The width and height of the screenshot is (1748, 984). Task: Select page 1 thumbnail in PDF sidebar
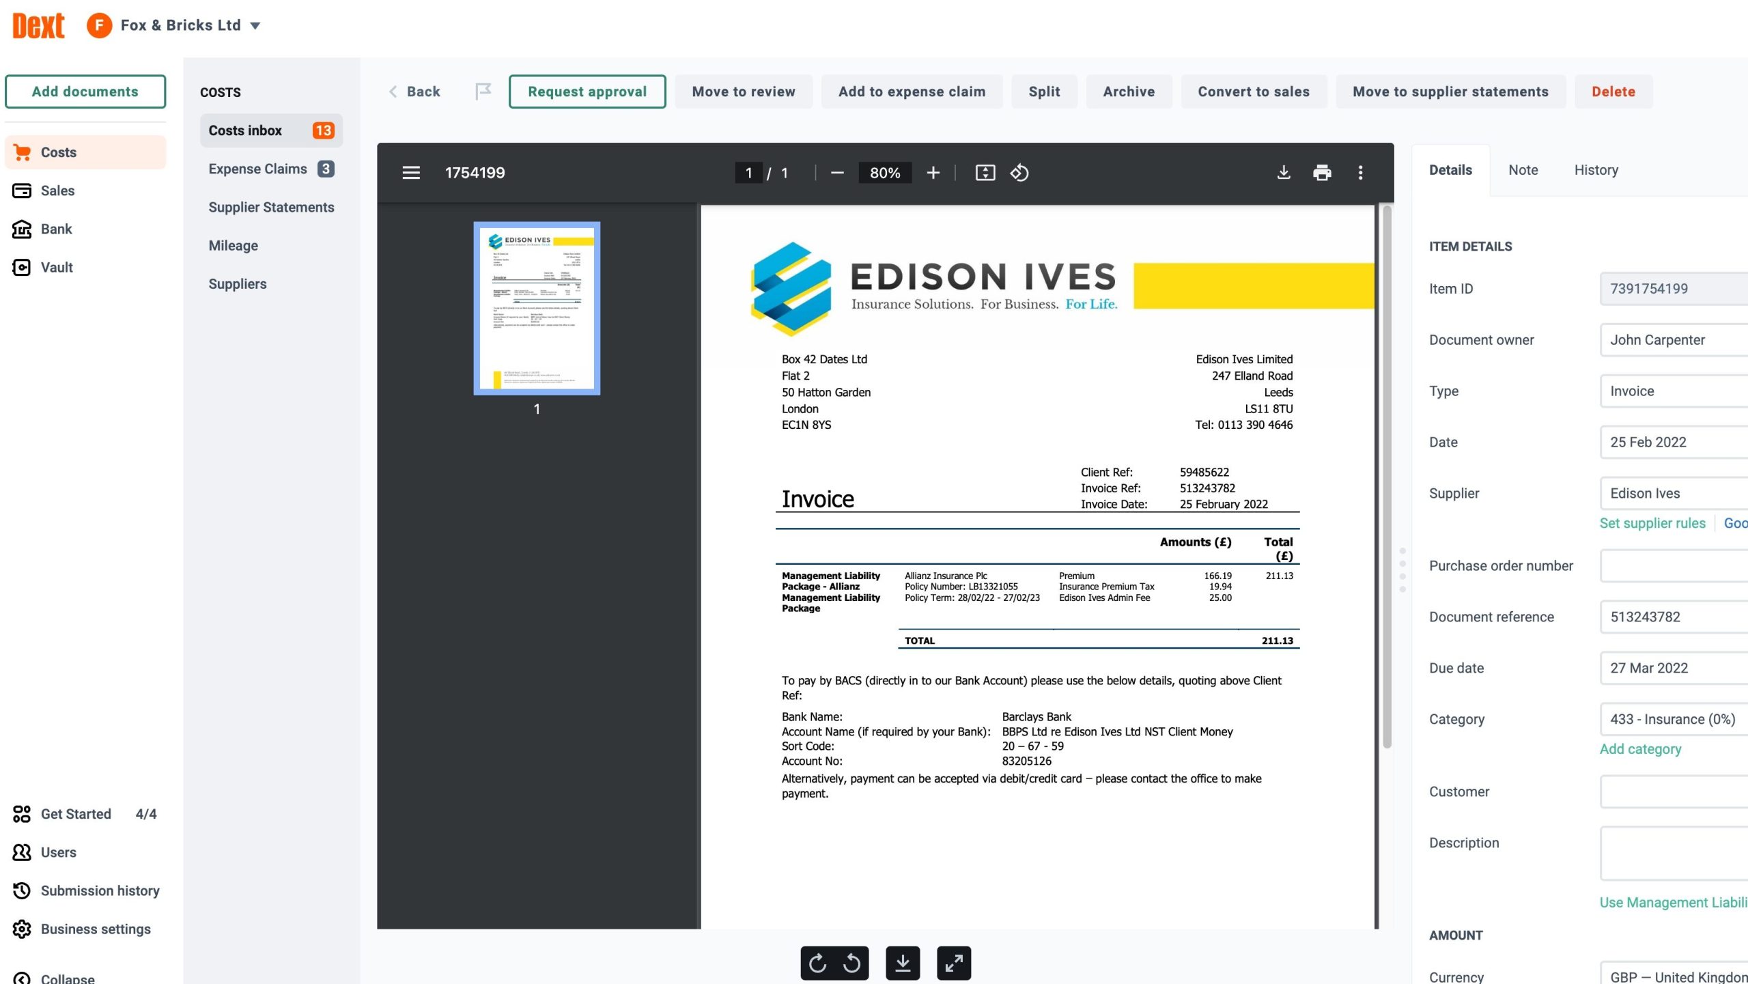pyautogui.click(x=537, y=308)
